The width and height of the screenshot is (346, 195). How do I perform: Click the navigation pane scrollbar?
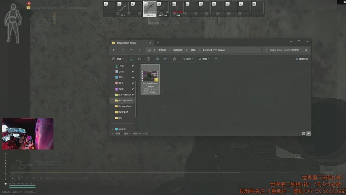coord(136,99)
